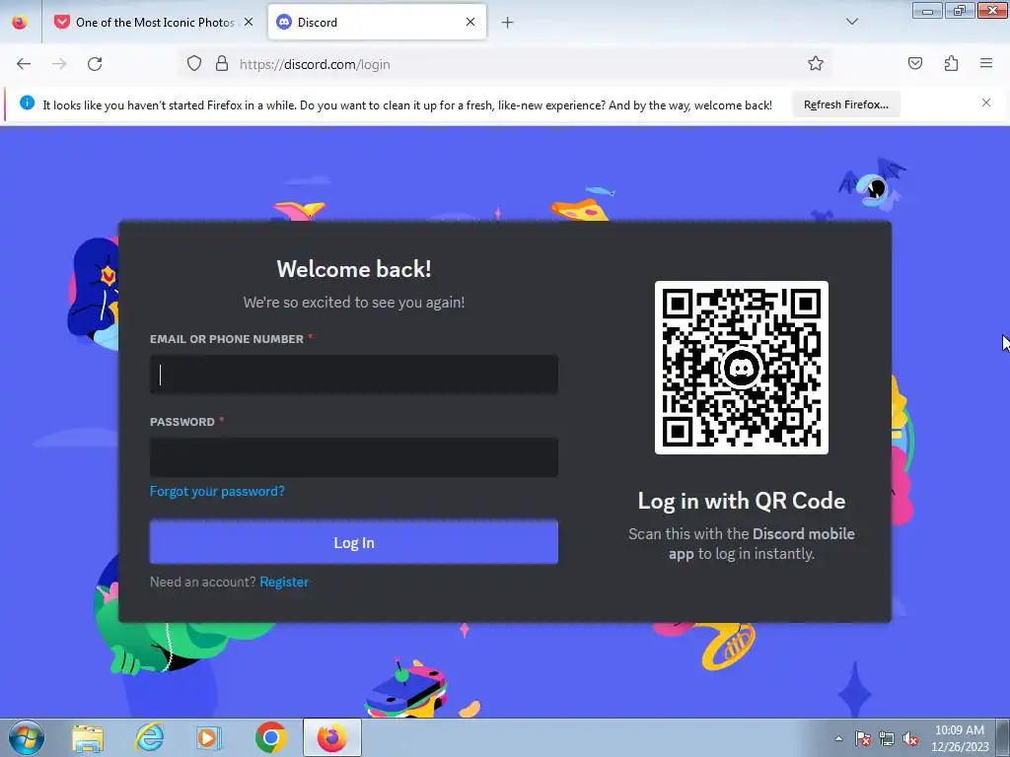Click the Welcome back! heading

click(x=354, y=269)
